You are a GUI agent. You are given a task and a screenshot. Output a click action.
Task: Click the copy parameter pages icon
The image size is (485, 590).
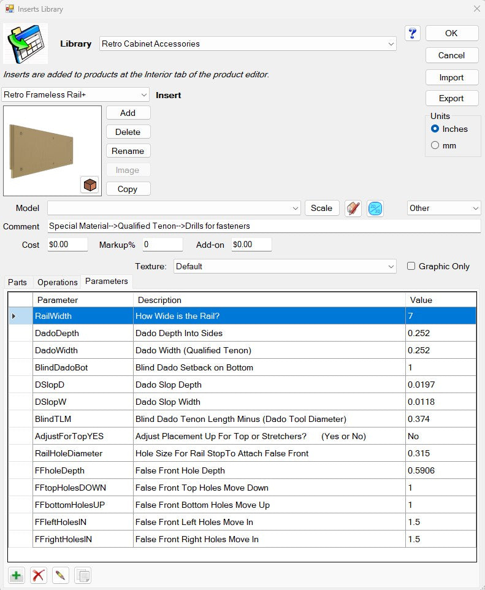pyautogui.click(x=83, y=575)
